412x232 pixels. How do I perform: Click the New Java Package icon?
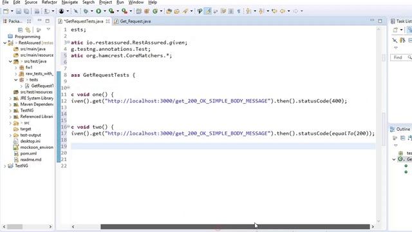point(147,11)
